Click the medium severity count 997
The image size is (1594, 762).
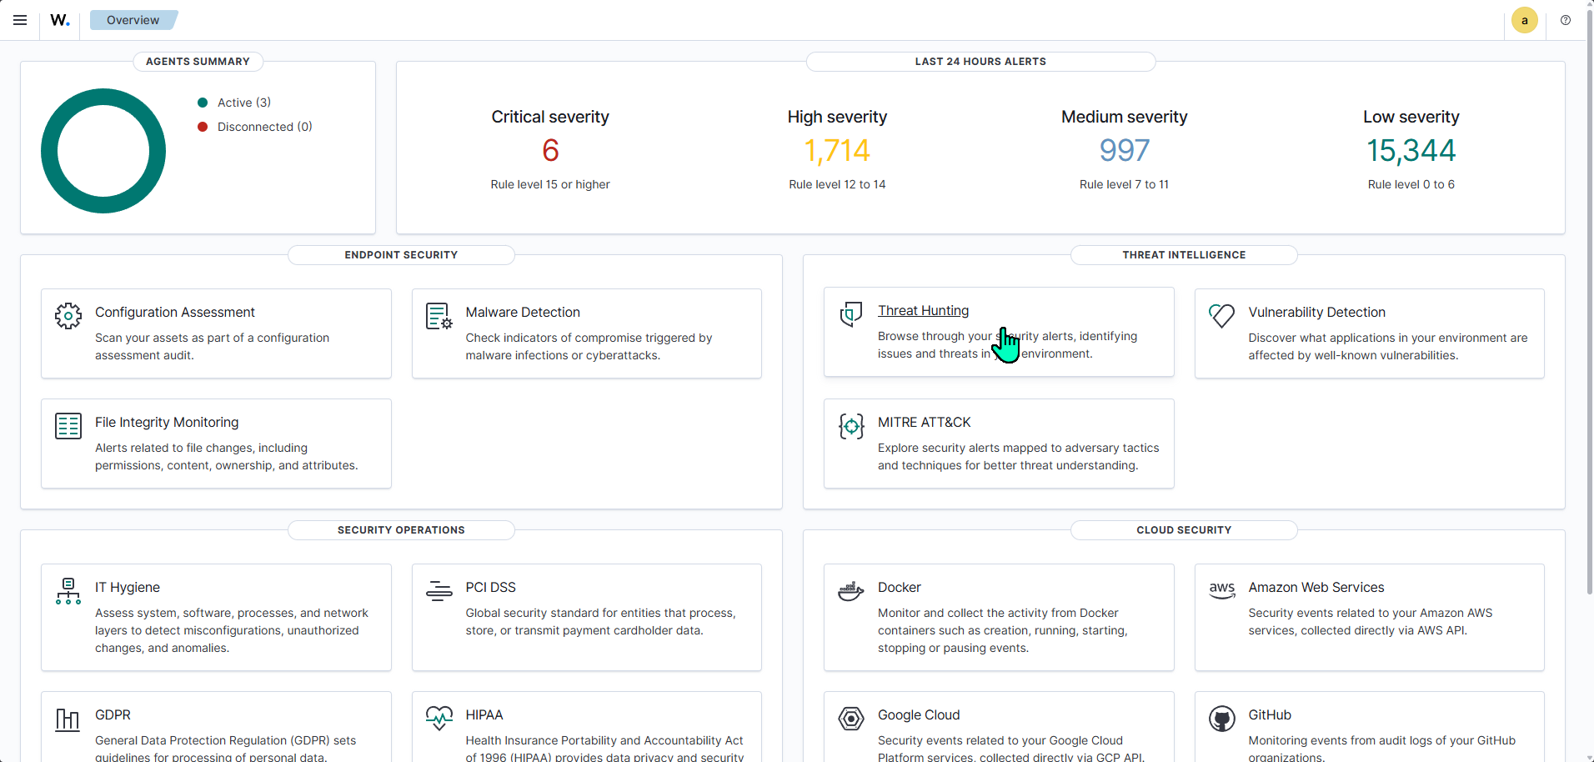pyautogui.click(x=1124, y=150)
